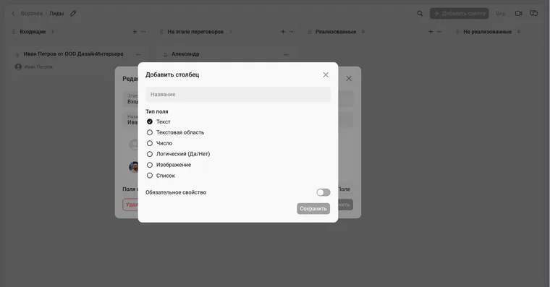Open Воронки breadcrumb link
This screenshot has width=550, height=287.
coord(32,13)
